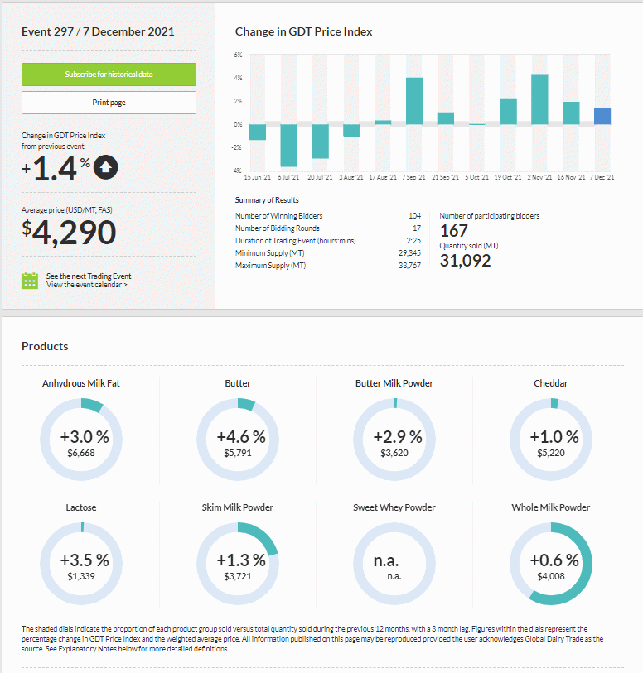Click the explanatory footnote paragraph
643x673 pixels.
(x=312, y=639)
